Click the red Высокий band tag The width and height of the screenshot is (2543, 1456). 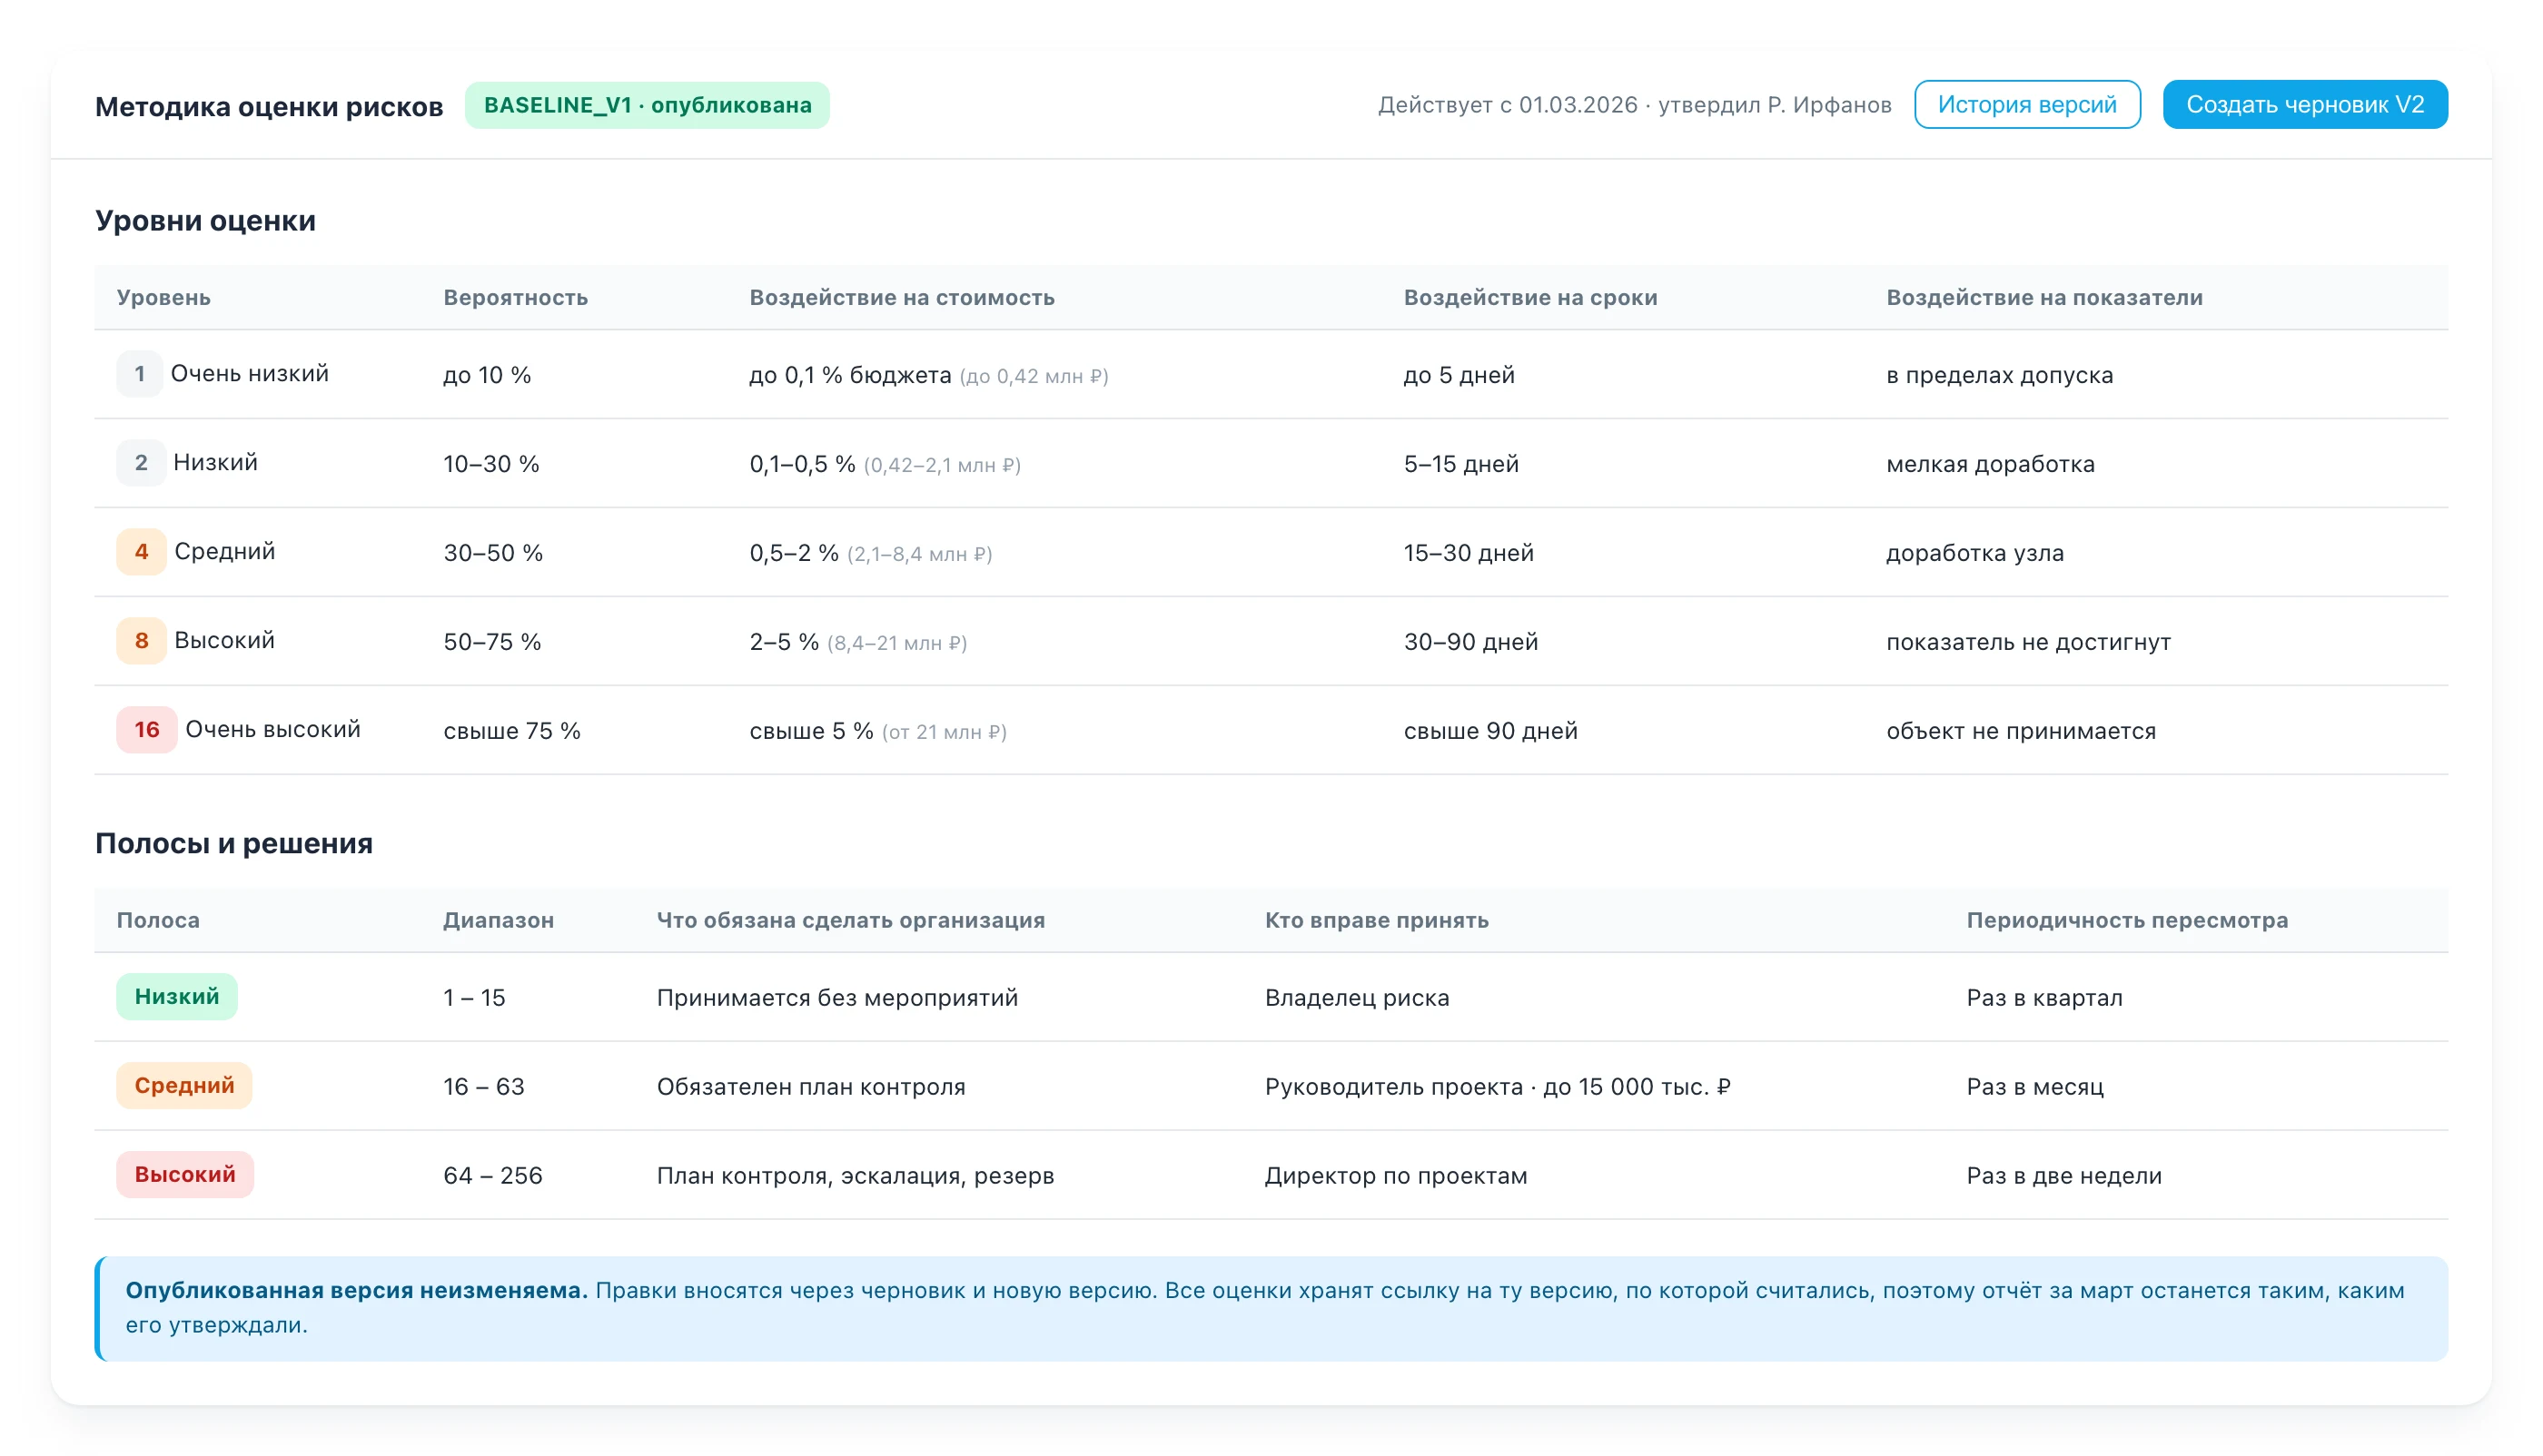[185, 1175]
